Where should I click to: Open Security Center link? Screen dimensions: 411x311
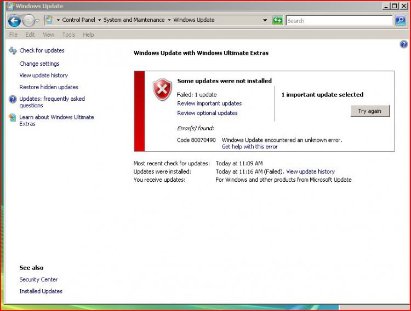point(38,280)
